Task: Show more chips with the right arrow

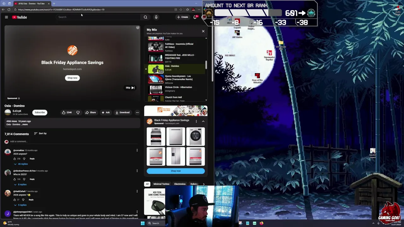Action: pyautogui.click(x=204, y=184)
